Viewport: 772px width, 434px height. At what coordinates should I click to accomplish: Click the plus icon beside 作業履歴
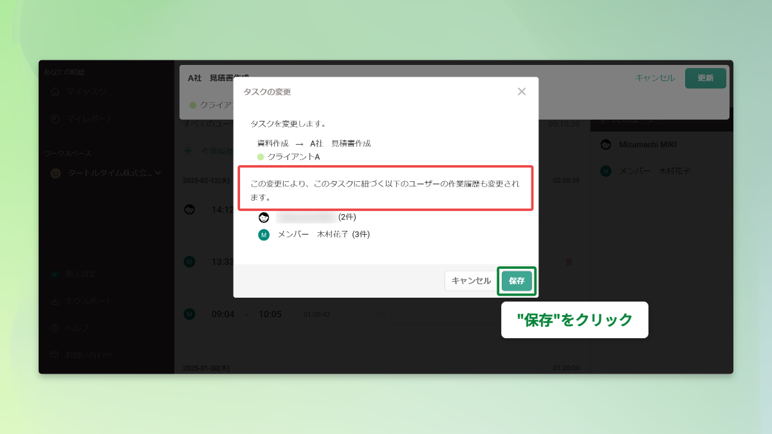[x=187, y=150]
